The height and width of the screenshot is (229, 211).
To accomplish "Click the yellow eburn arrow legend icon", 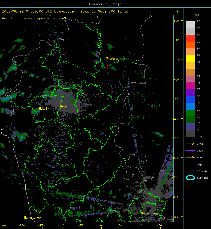I will (x=190, y=157).
